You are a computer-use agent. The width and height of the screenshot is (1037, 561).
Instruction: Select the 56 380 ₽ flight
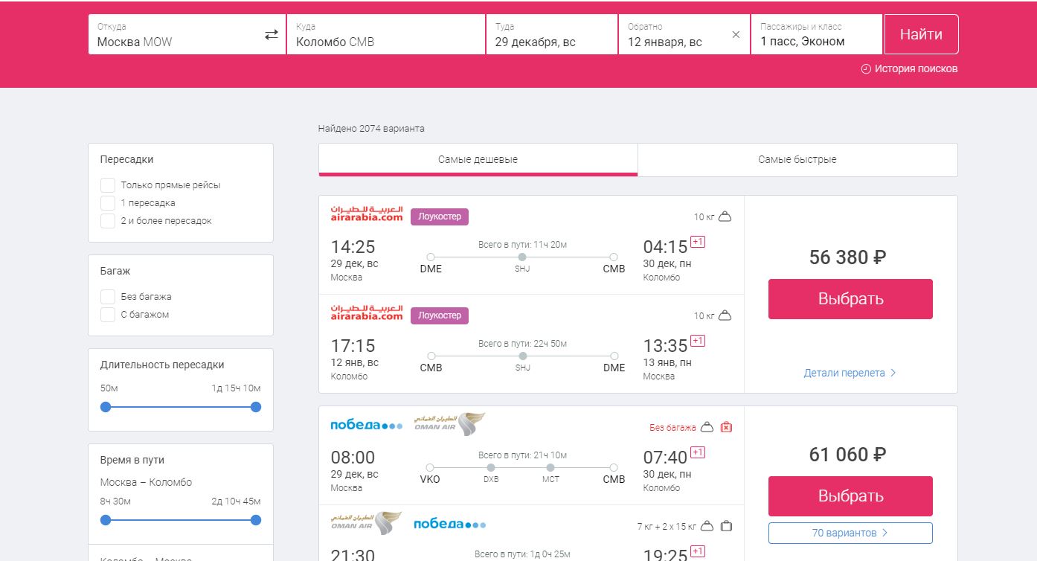click(850, 299)
